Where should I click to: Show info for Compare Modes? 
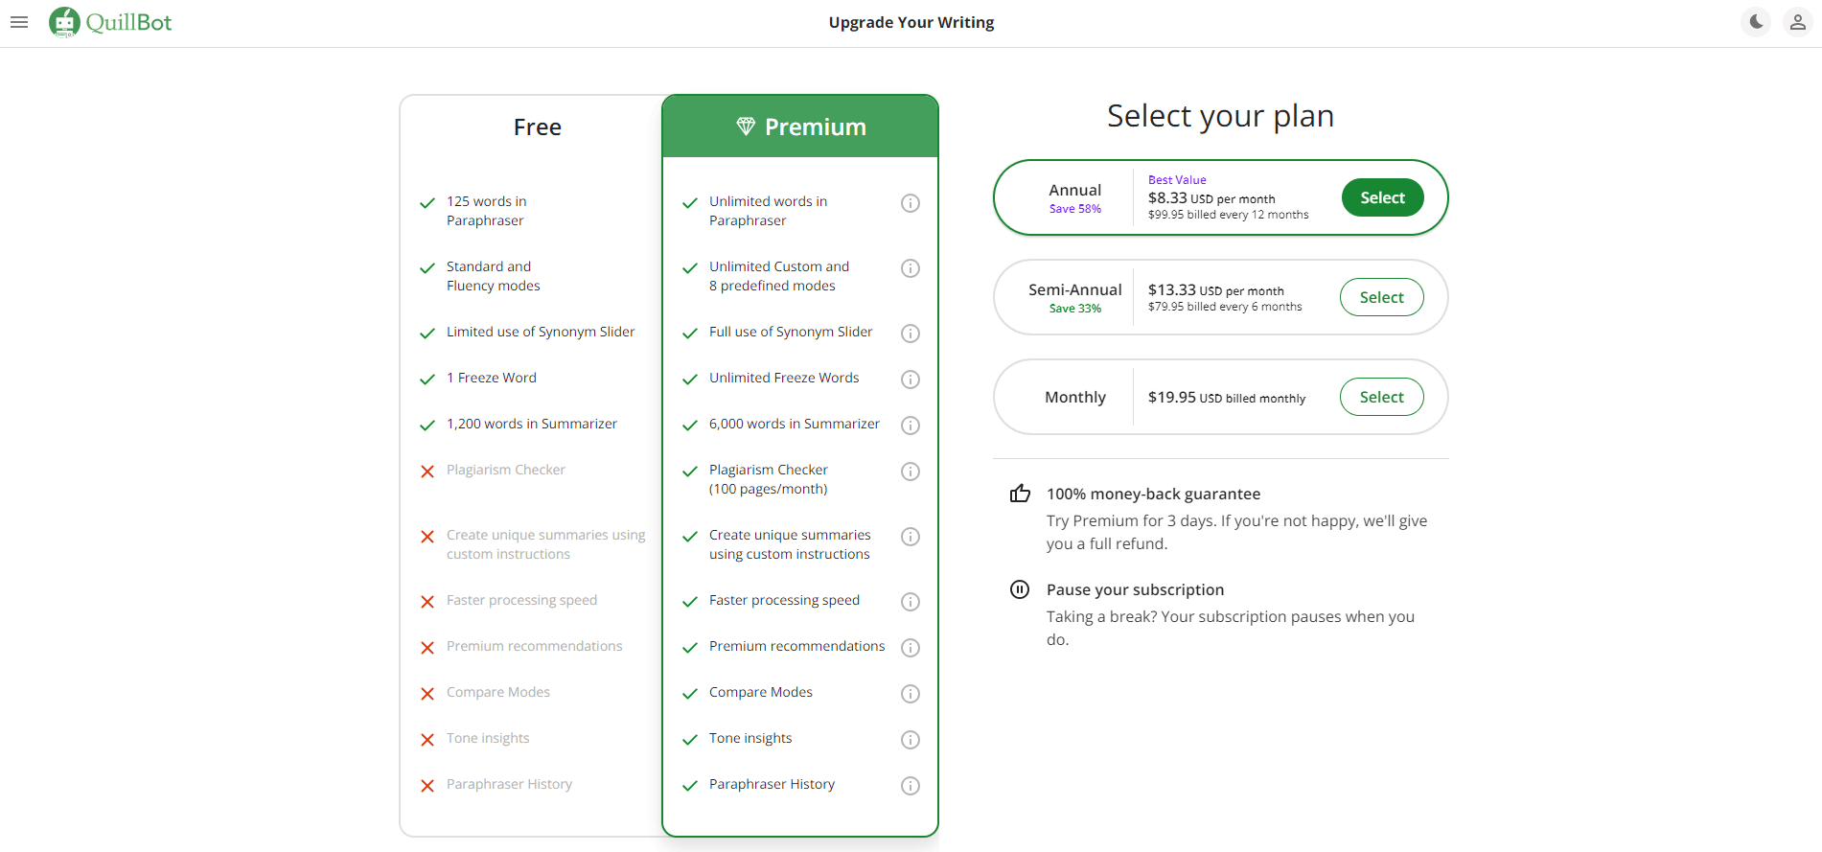point(911,694)
